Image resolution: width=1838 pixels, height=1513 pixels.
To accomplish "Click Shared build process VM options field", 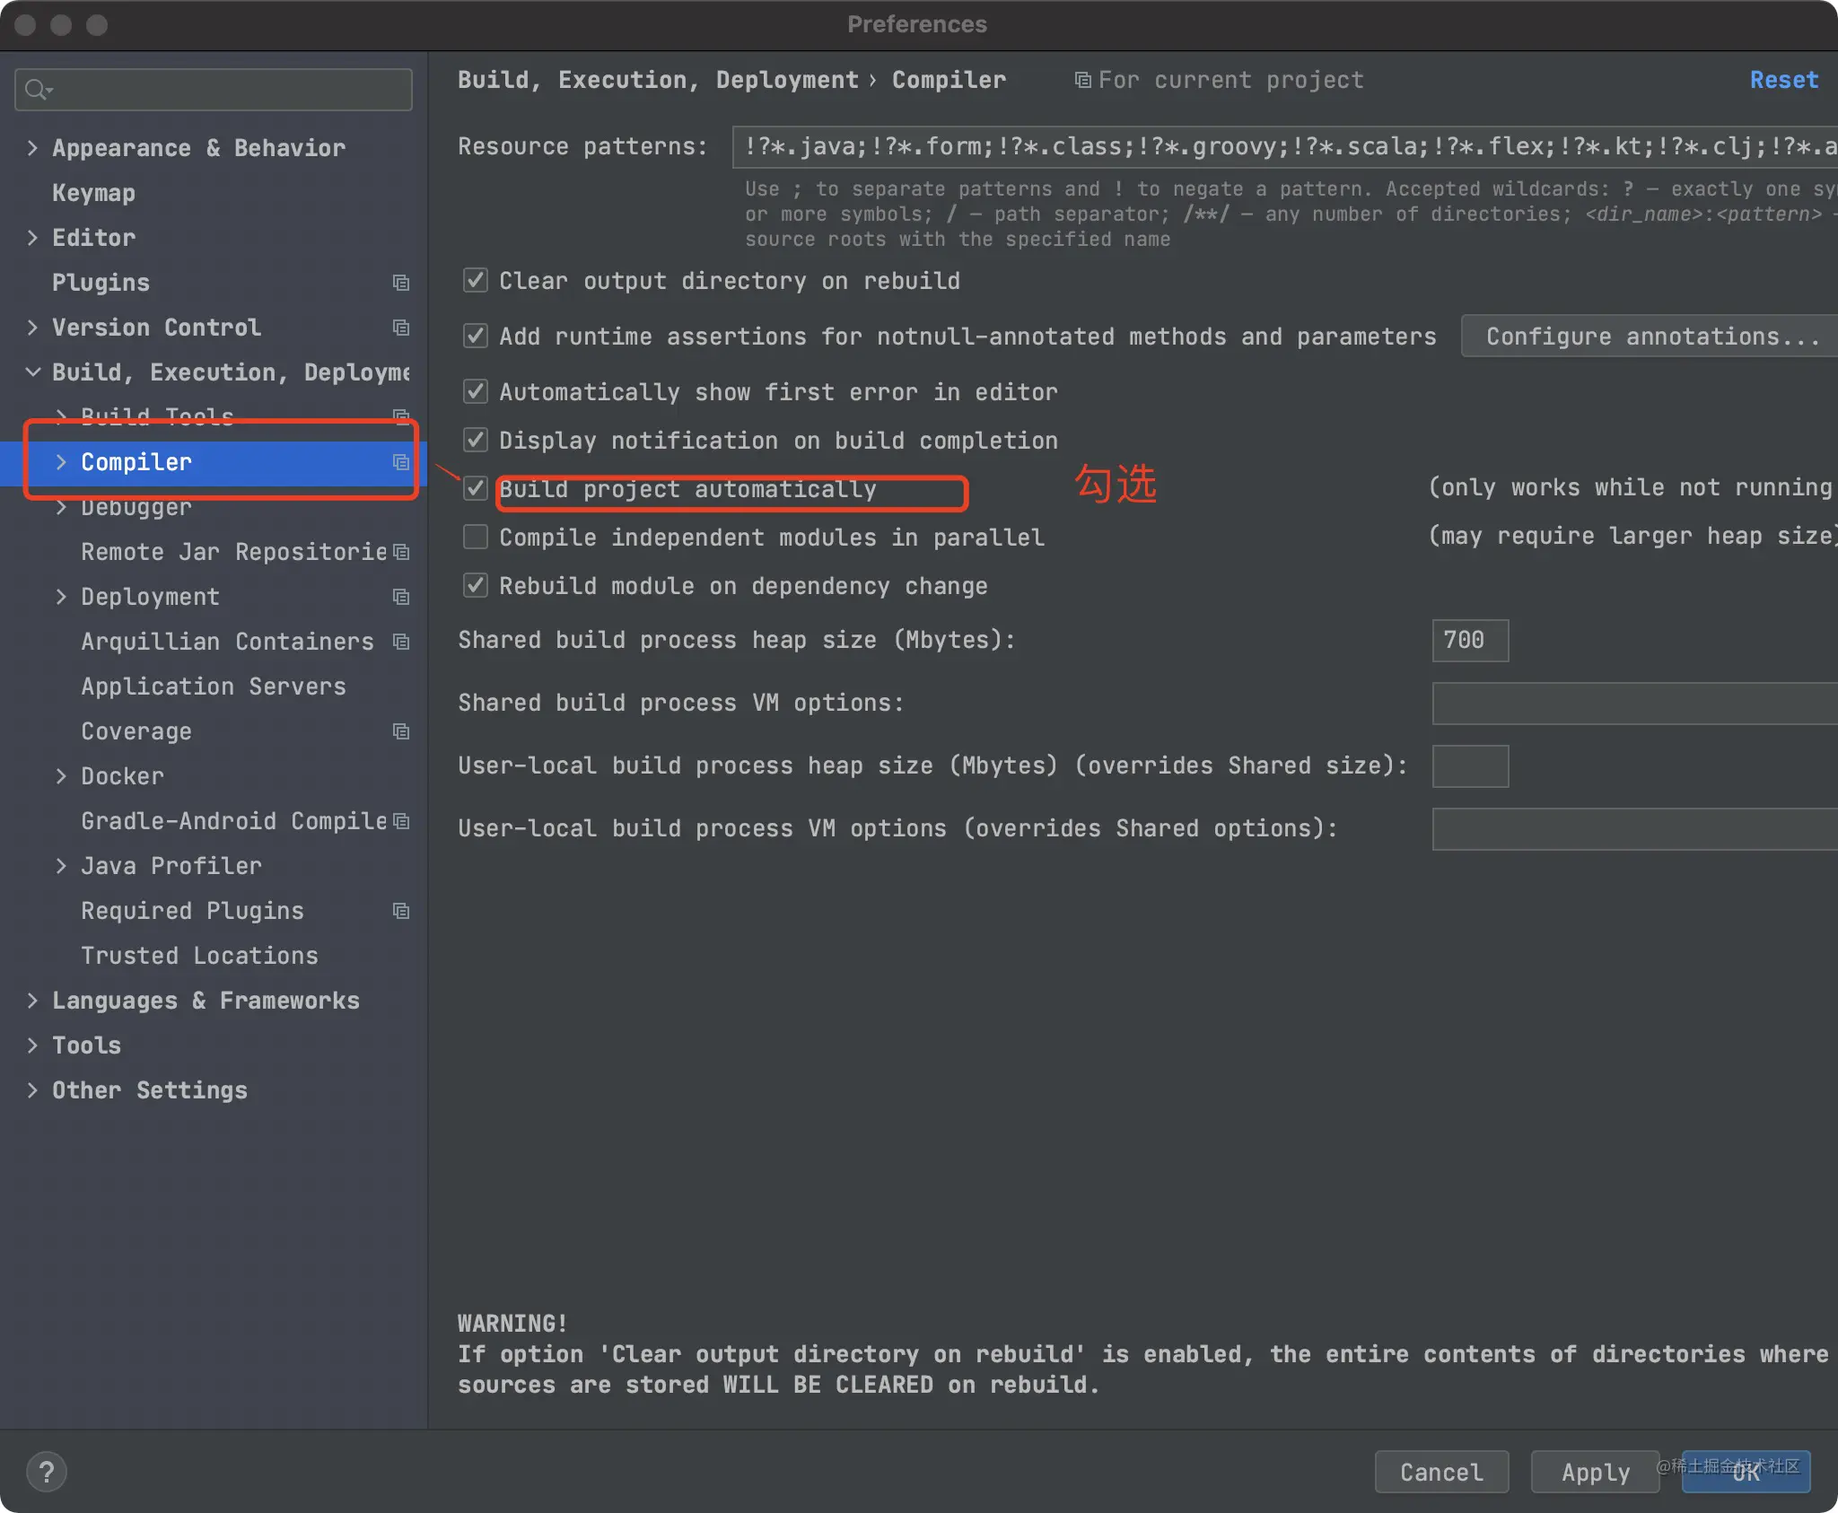I will [x=1635, y=703].
